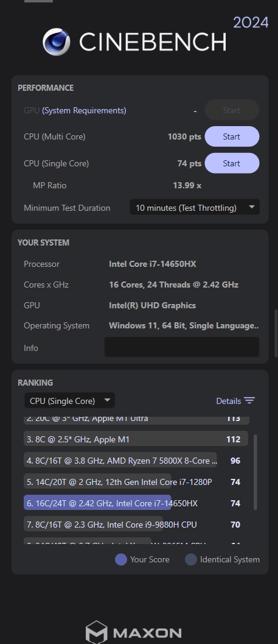Click the 1030 pts multi core score
Viewport: 278px width, 644px height.
[x=184, y=136]
